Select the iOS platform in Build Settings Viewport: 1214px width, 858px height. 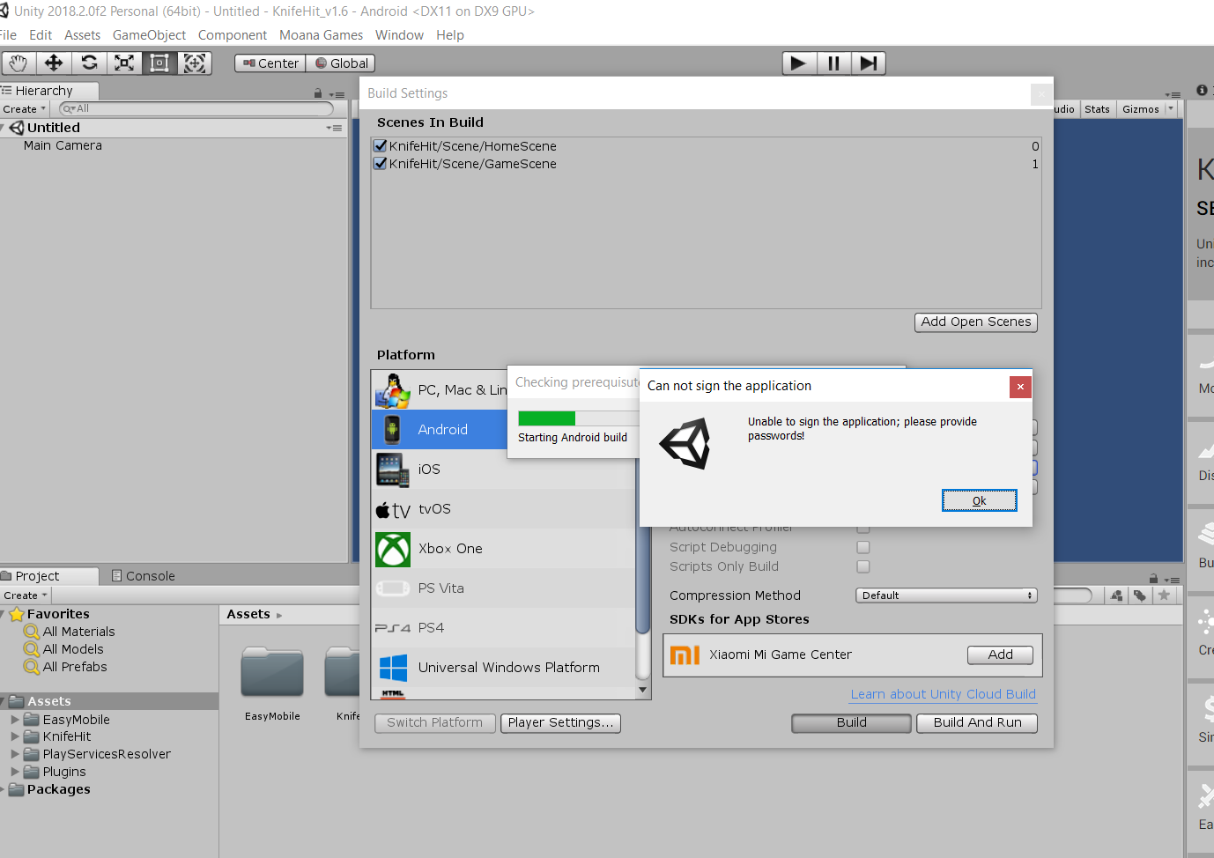pyautogui.click(x=429, y=469)
